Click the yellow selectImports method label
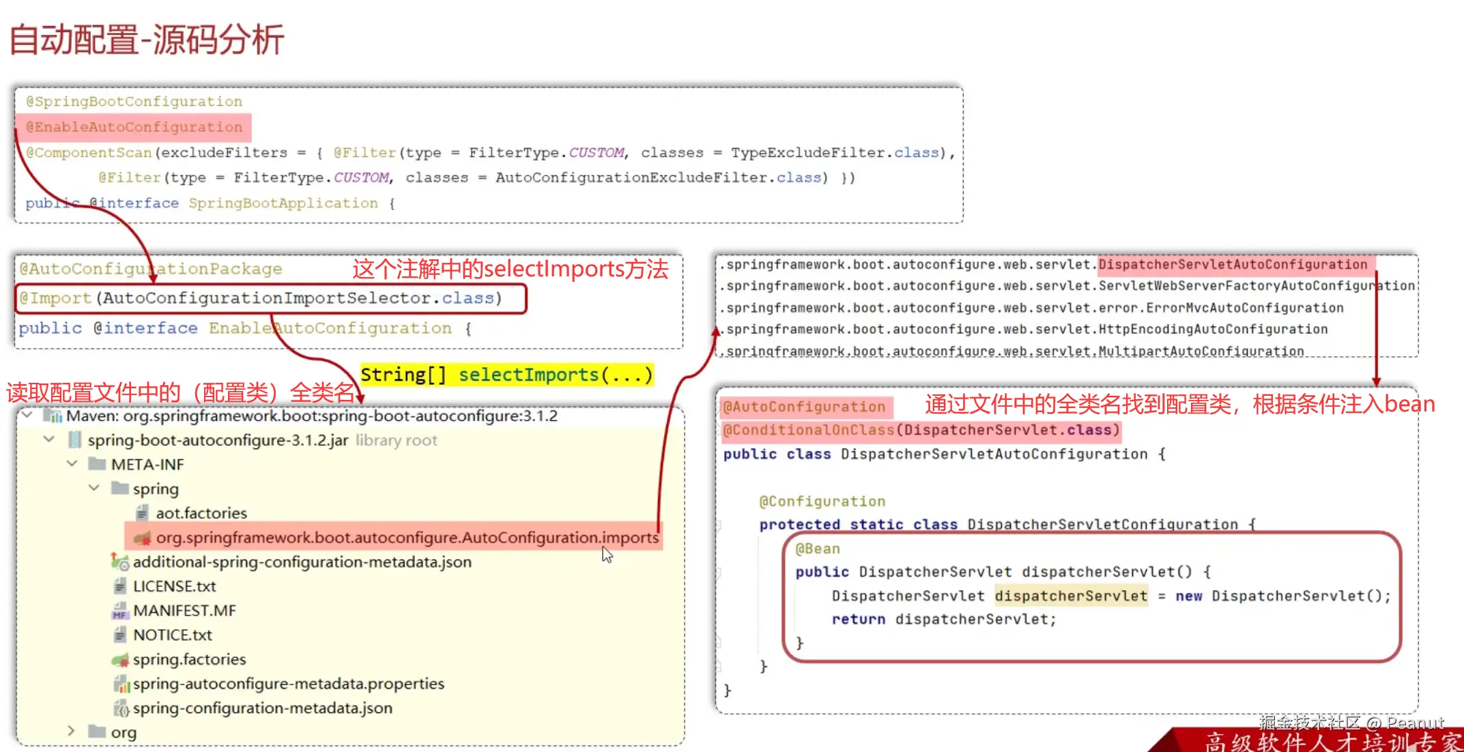1464x752 pixels. pyautogui.click(x=506, y=375)
